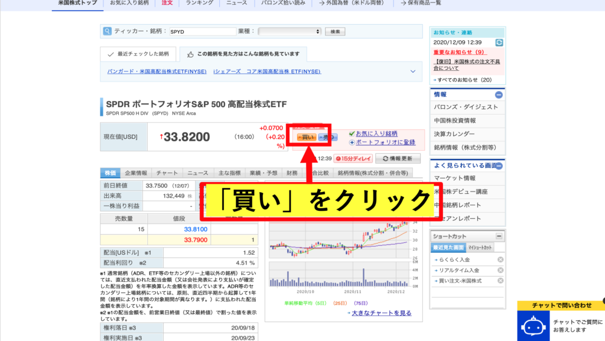605x341 pixels.
Task: Collapse the よく見られている画面 panel
Action: pyautogui.click(x=499, y=166)
